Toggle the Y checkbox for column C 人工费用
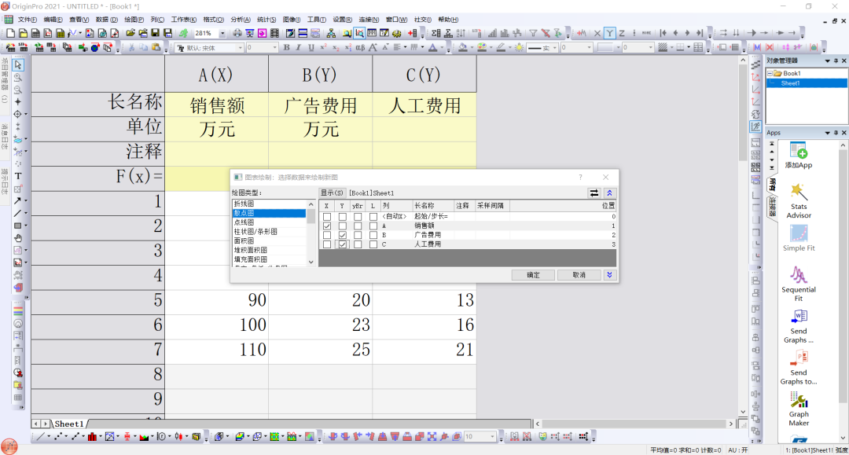 click(342, 244)
